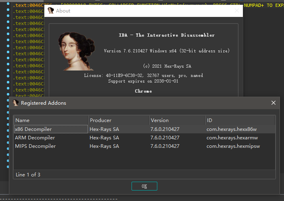Click the 'Support expires on 2038-01-01' text
Screen dimensions: 284x201
coord(143,81)
